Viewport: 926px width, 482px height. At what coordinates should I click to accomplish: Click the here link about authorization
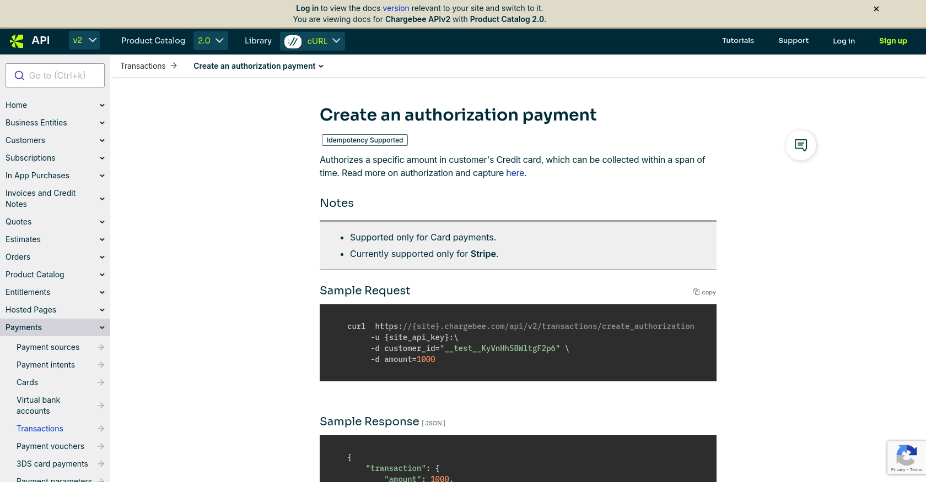point(515,173)
